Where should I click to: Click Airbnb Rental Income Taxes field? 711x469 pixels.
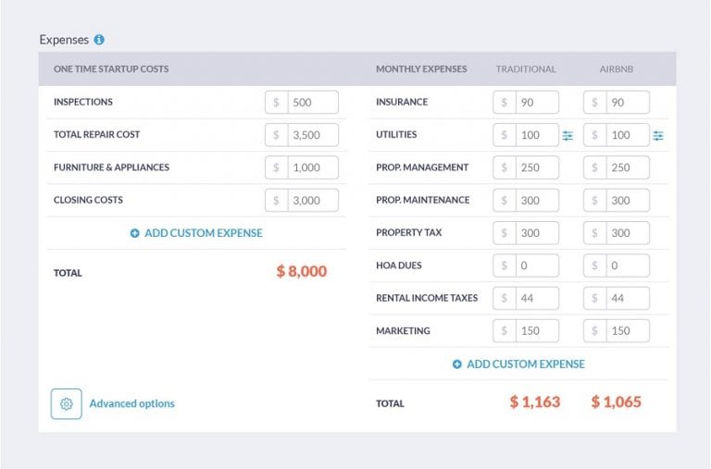click(627, 298)
